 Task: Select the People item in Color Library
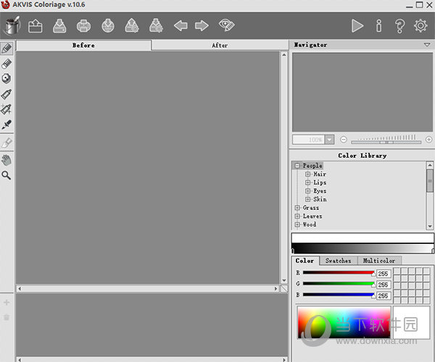(312, 166)
